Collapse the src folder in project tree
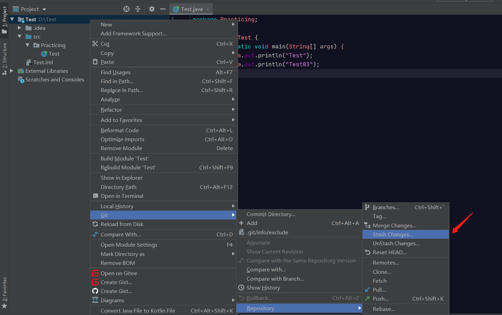 coord(20,36)
